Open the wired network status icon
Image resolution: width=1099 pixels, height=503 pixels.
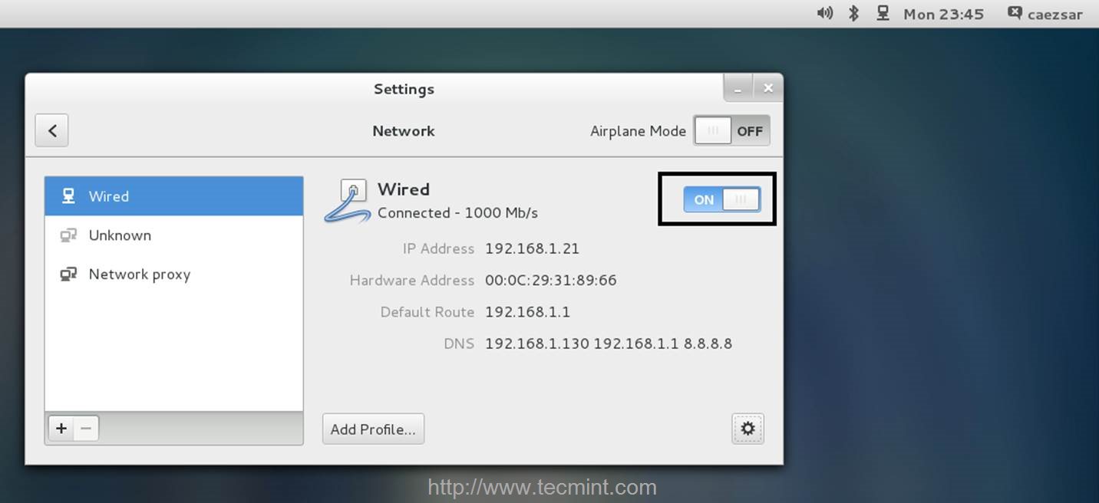pyautogui.click(x=883, y=14)
